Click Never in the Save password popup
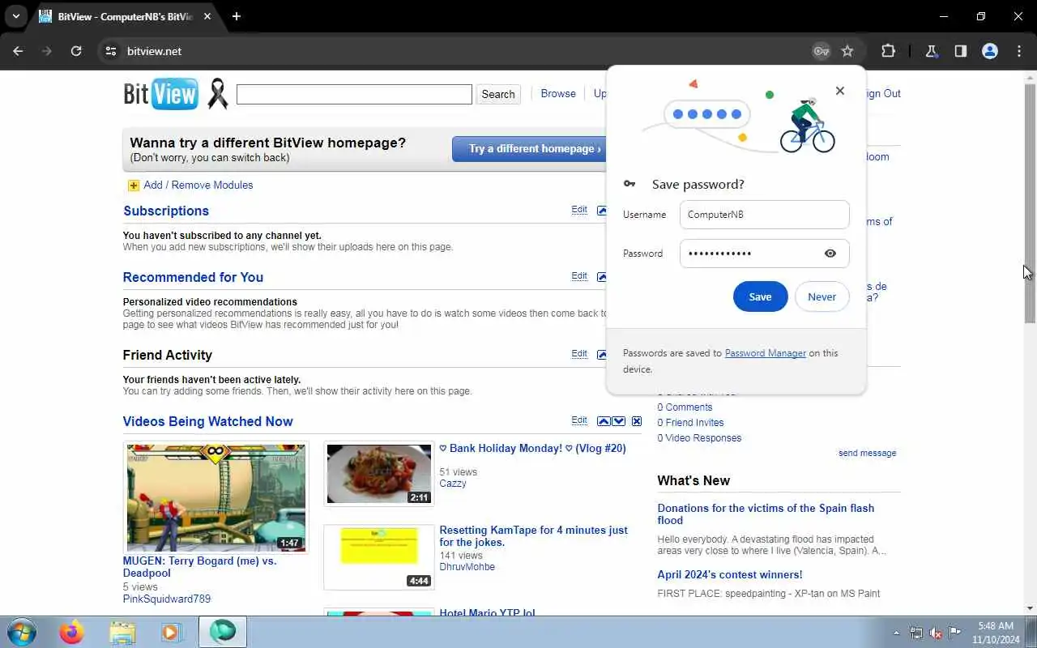The width and height of the screenshot is (1037, 648). point(821,296)
